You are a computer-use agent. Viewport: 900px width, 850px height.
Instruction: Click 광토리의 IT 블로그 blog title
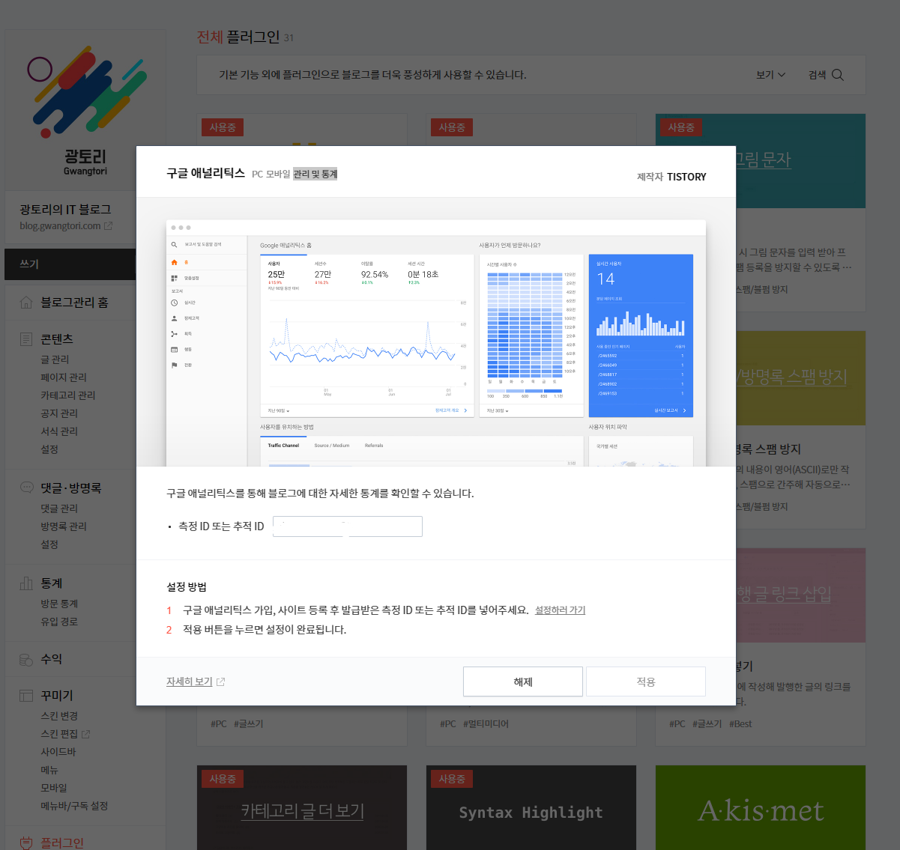[65, 209]
